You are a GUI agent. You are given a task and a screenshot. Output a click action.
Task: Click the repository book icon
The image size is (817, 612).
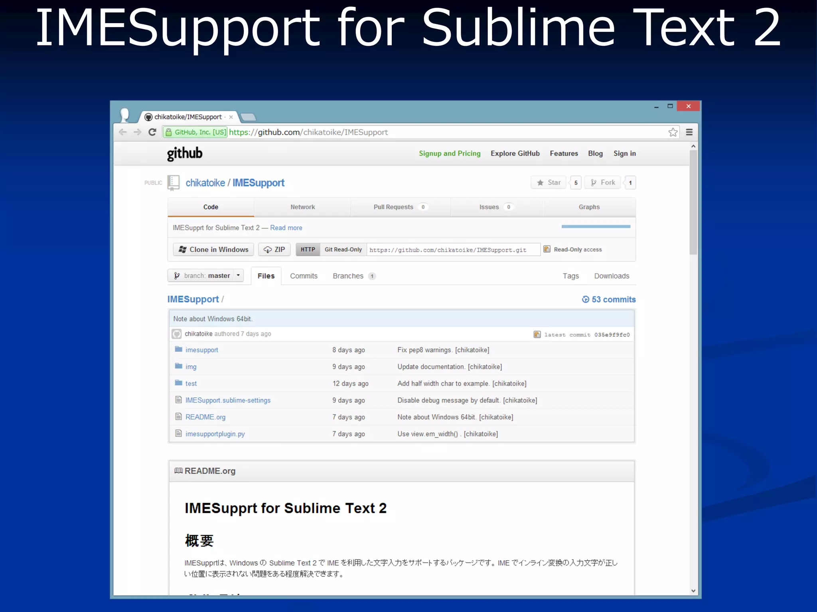tap(174, 183)
